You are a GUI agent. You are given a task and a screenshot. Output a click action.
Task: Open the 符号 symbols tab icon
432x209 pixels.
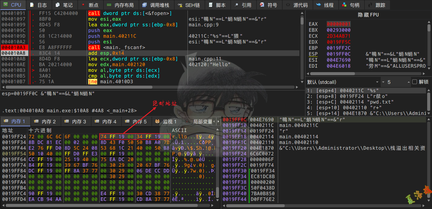tap(262, 5)
